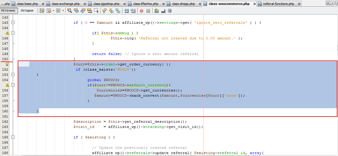Open the class-lifterlms.php tab

(x=146, y=4)
